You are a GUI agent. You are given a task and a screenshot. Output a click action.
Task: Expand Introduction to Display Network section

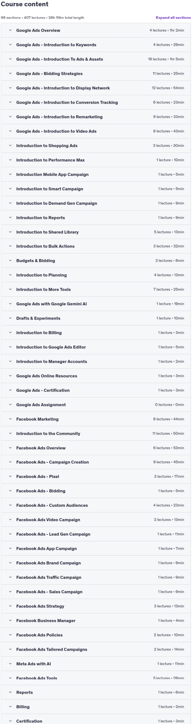(96, 88)
